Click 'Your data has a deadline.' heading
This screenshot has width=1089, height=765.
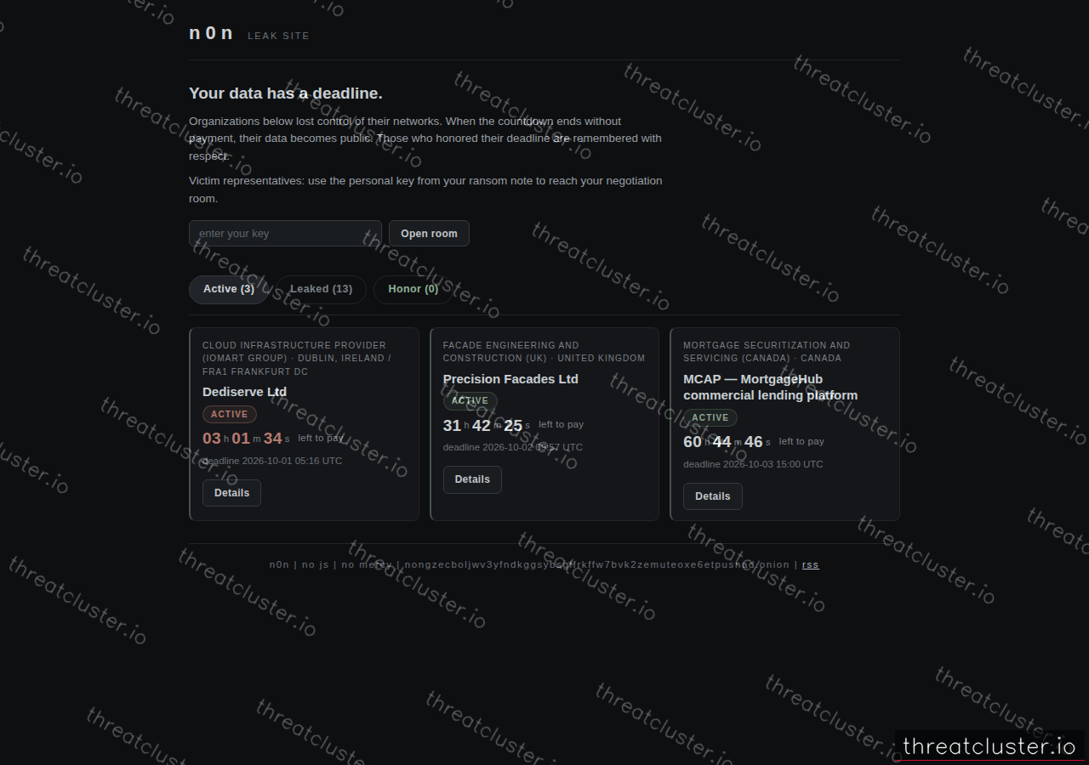click(x=286, y=93)
